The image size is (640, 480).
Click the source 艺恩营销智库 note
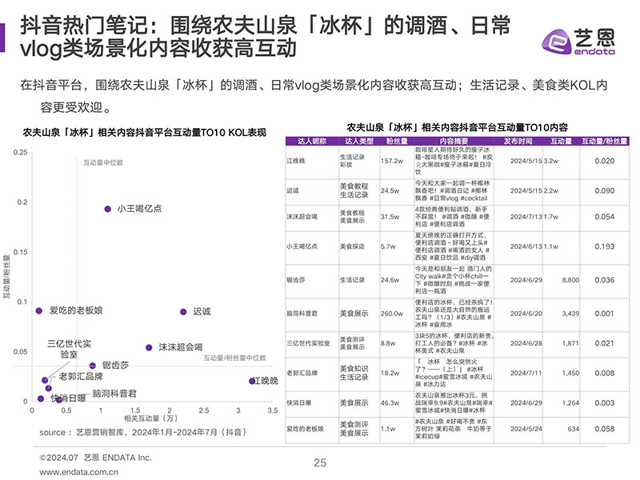[144, 432]
